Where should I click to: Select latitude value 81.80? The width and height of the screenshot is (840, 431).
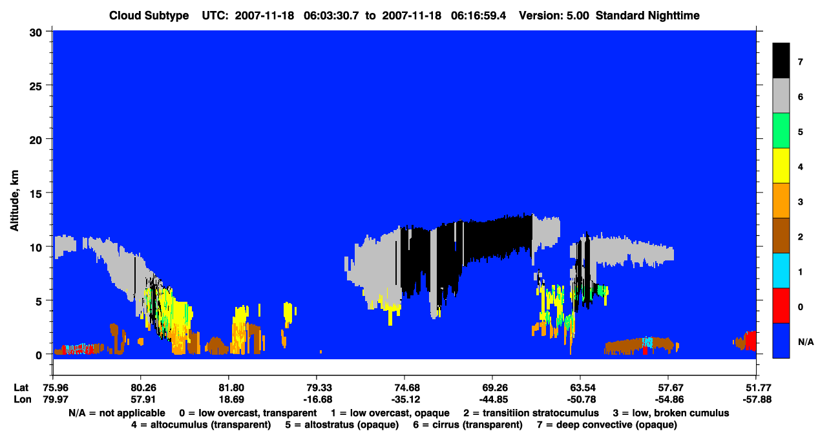(x=229, y=388)
